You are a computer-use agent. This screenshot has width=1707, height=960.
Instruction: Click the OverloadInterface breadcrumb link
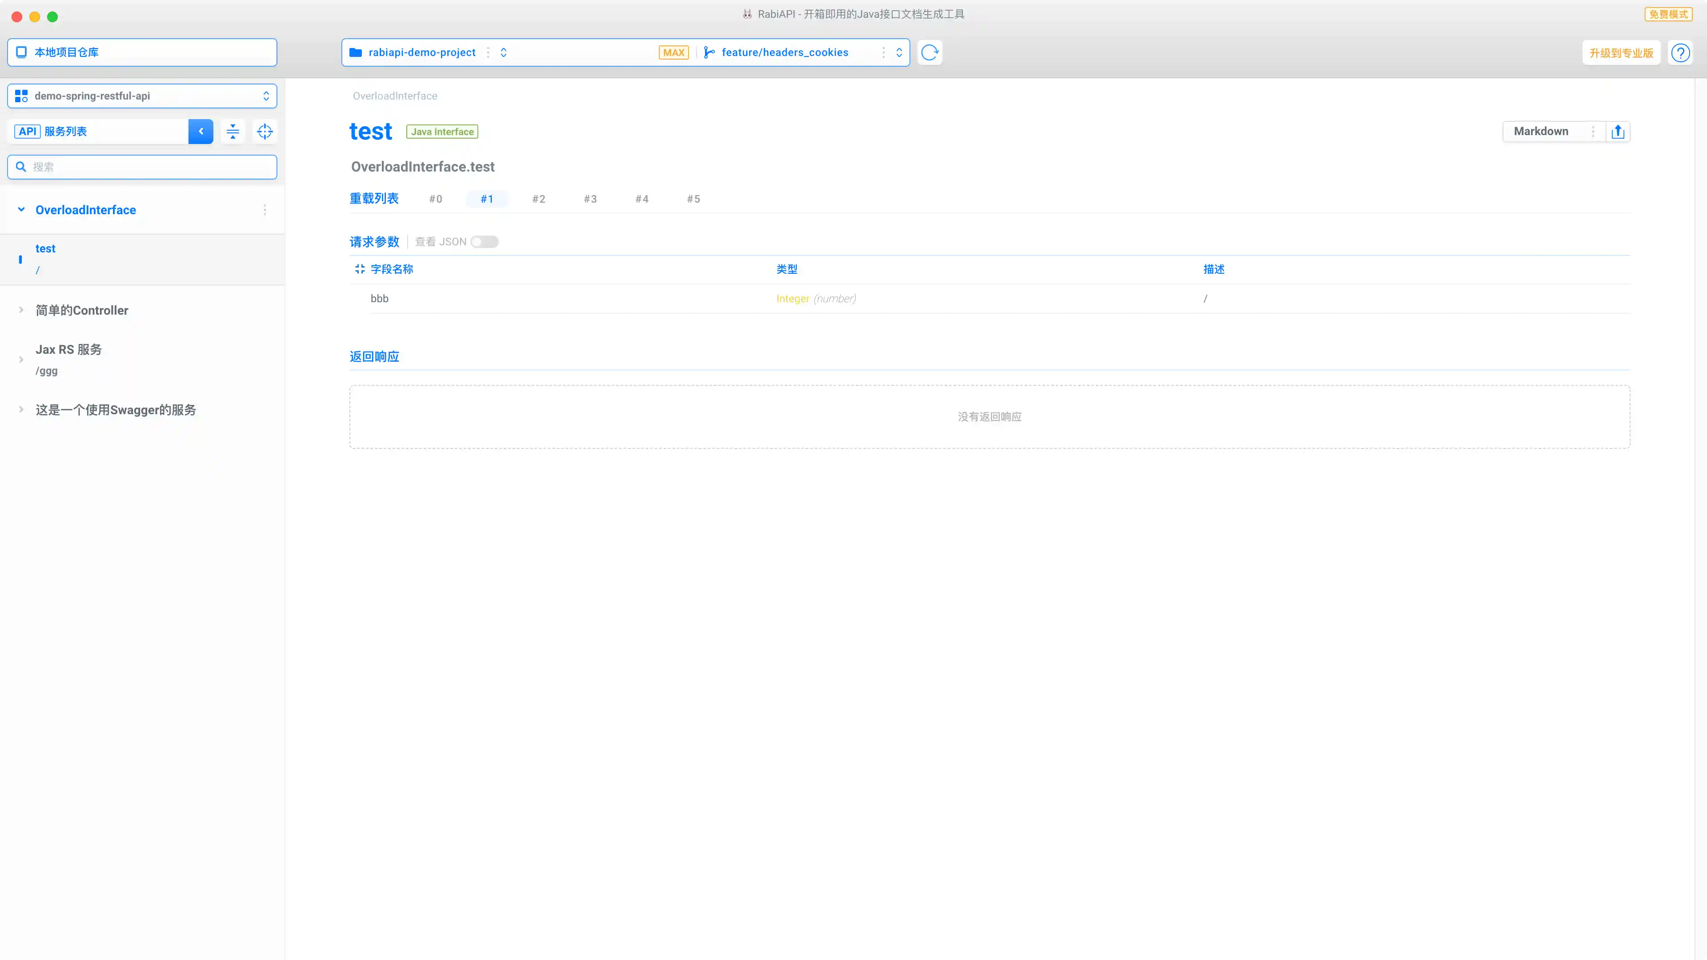395,96
